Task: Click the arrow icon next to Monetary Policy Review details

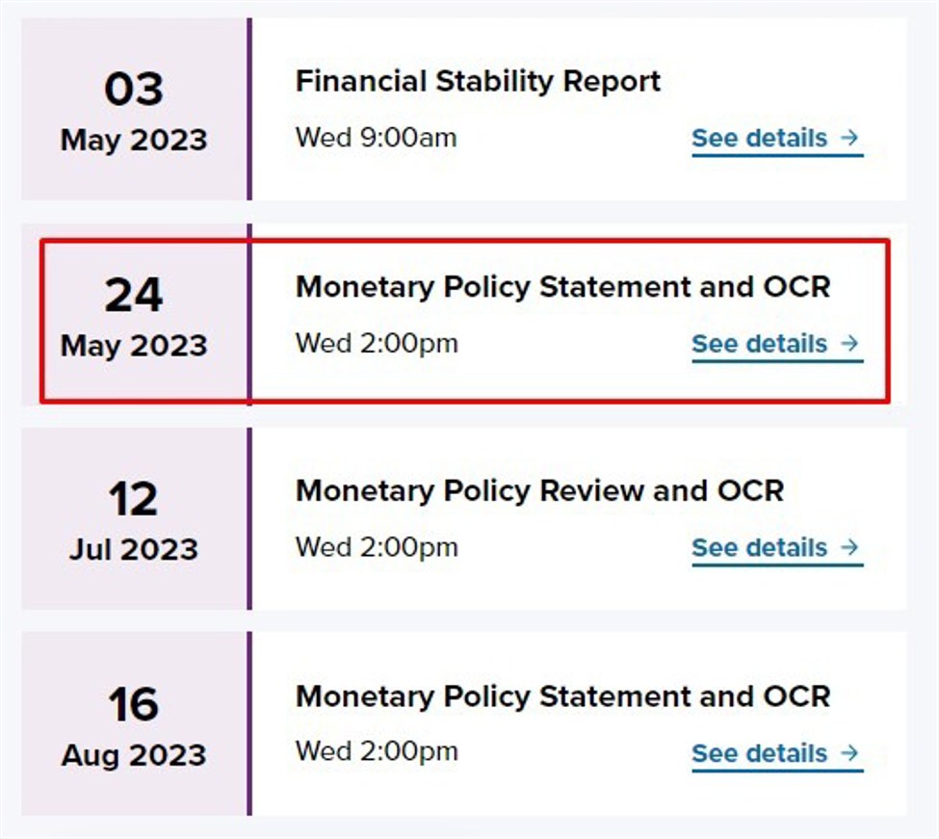Action: 848,548
